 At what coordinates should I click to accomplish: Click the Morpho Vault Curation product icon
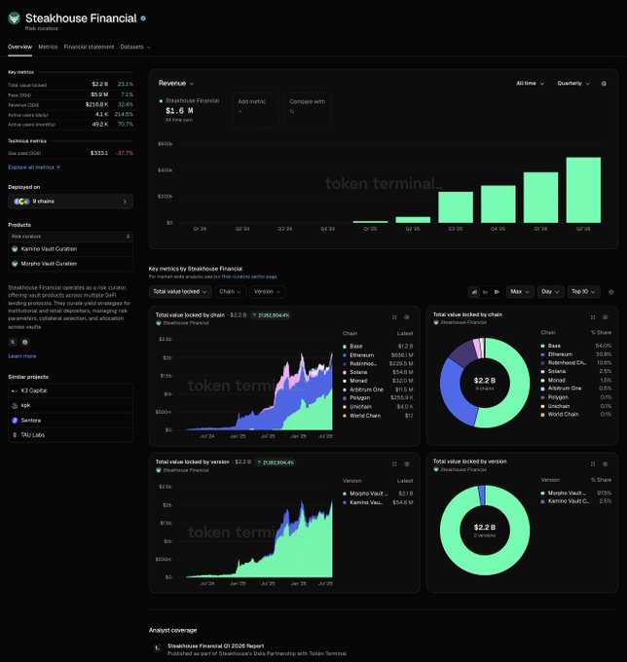click(x=15, y=264)
